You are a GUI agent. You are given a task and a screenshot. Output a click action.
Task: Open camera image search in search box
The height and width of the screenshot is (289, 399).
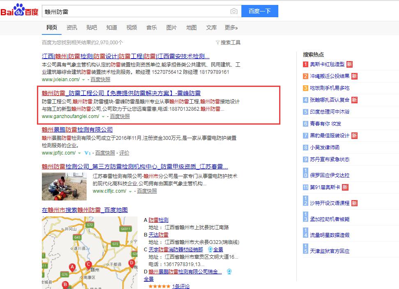[x=234, y=11]
